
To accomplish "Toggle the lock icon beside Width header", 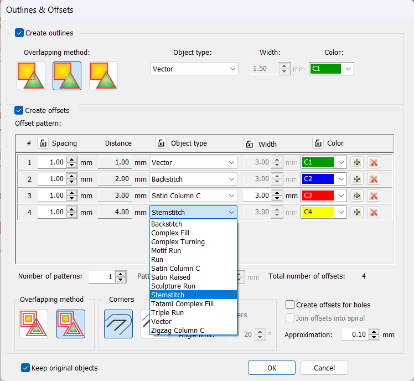I will click(x=249, y=143).
